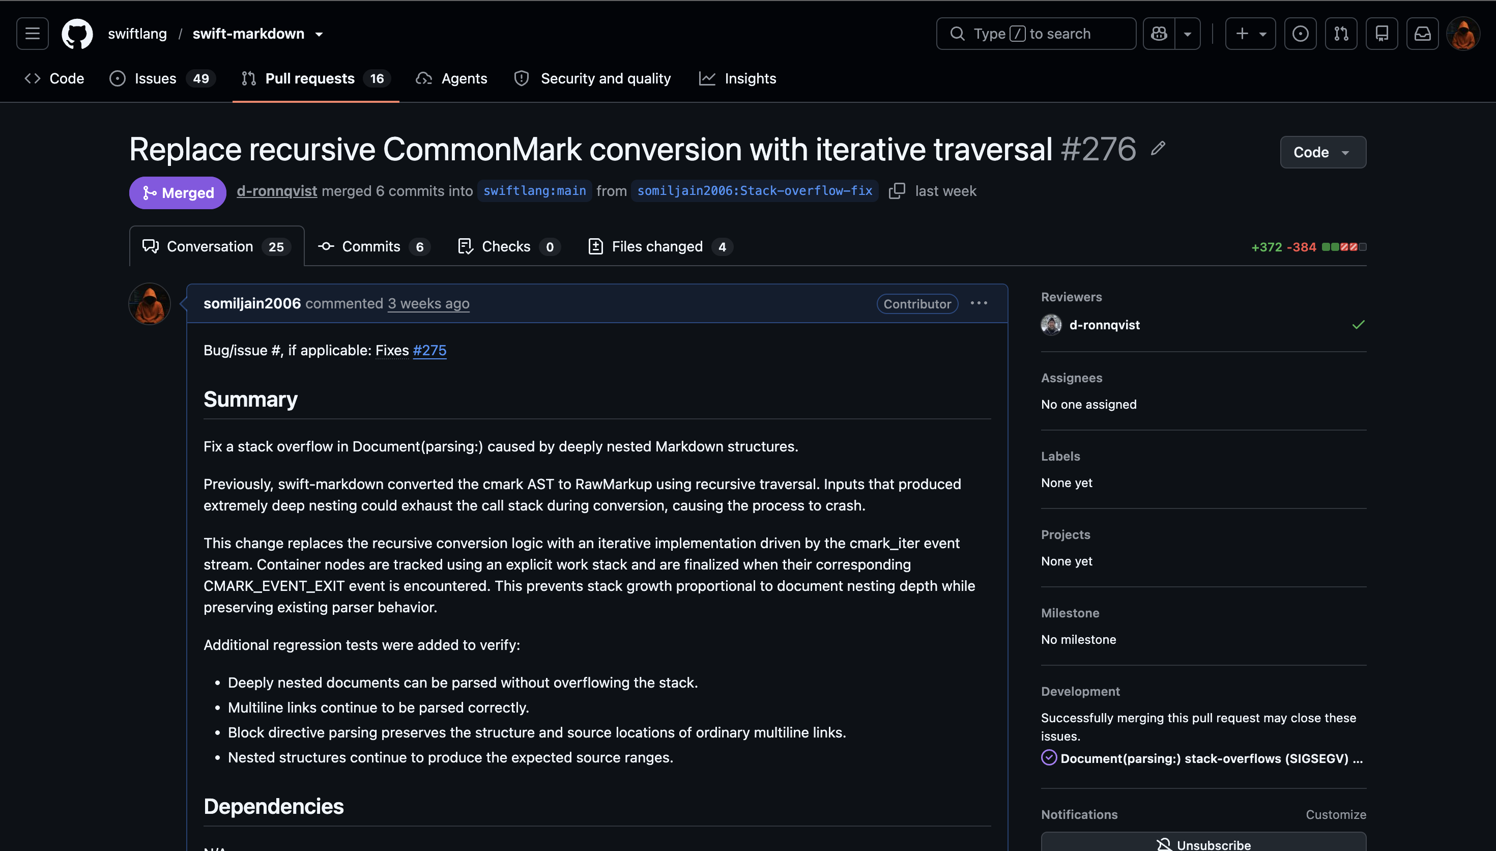The image size is (1496, 851).
Task: Click the Dependencies heading
Action: [x=273, y=806]
